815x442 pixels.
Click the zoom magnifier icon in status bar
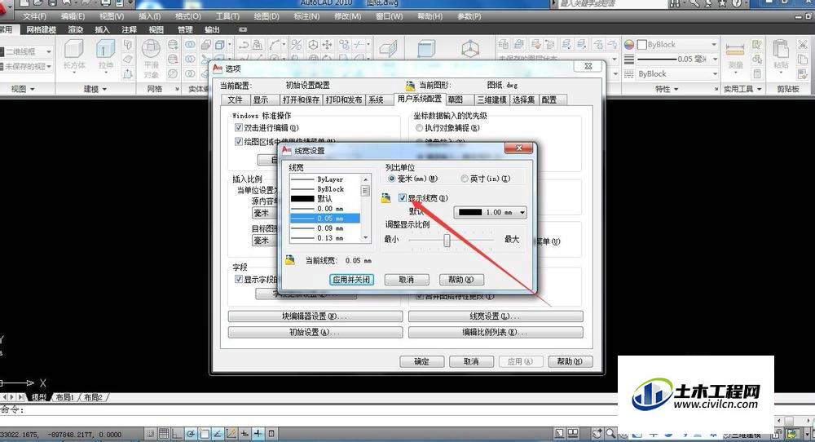click(x=610, y=433)
